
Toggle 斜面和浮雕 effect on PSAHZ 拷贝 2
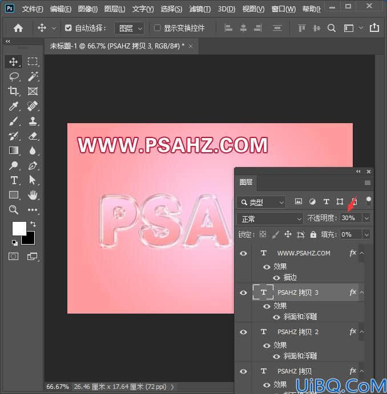(276, 356)
